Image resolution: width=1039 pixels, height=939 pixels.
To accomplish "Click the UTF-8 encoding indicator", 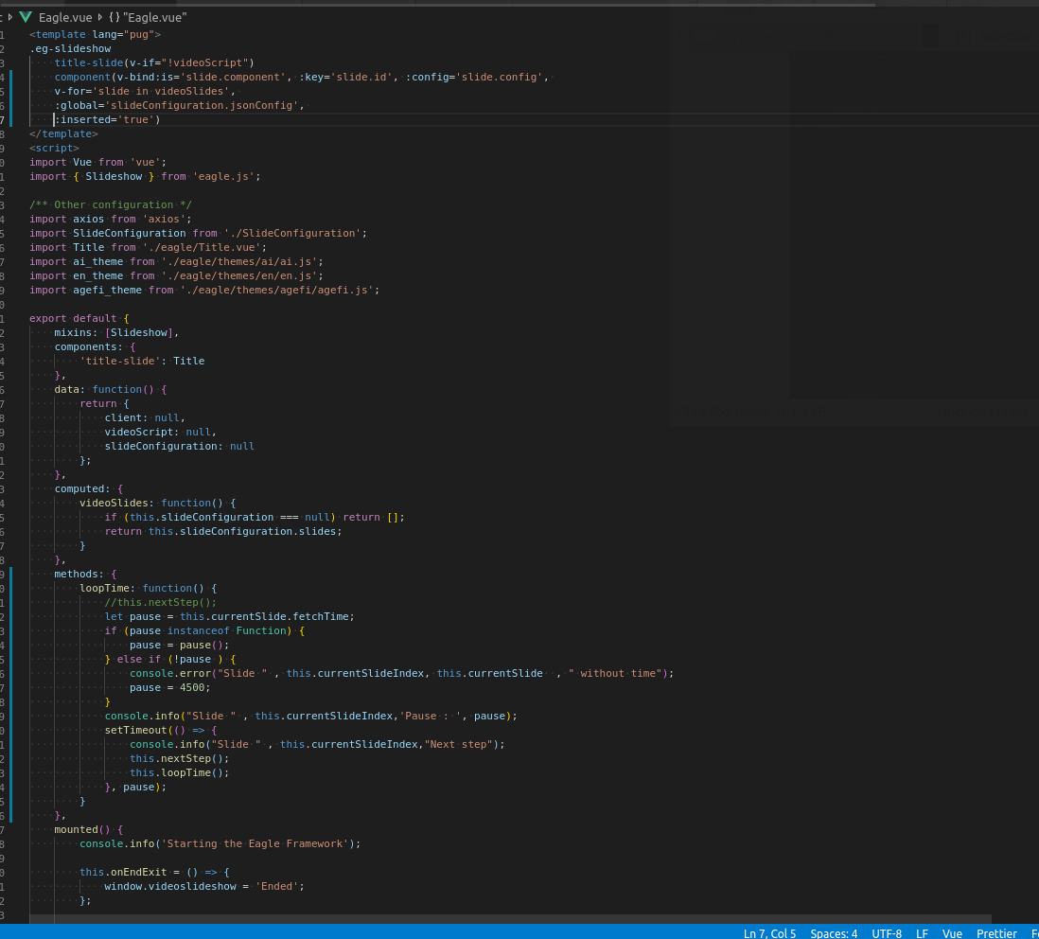I will pyautogui.click(x=886, y=933).
